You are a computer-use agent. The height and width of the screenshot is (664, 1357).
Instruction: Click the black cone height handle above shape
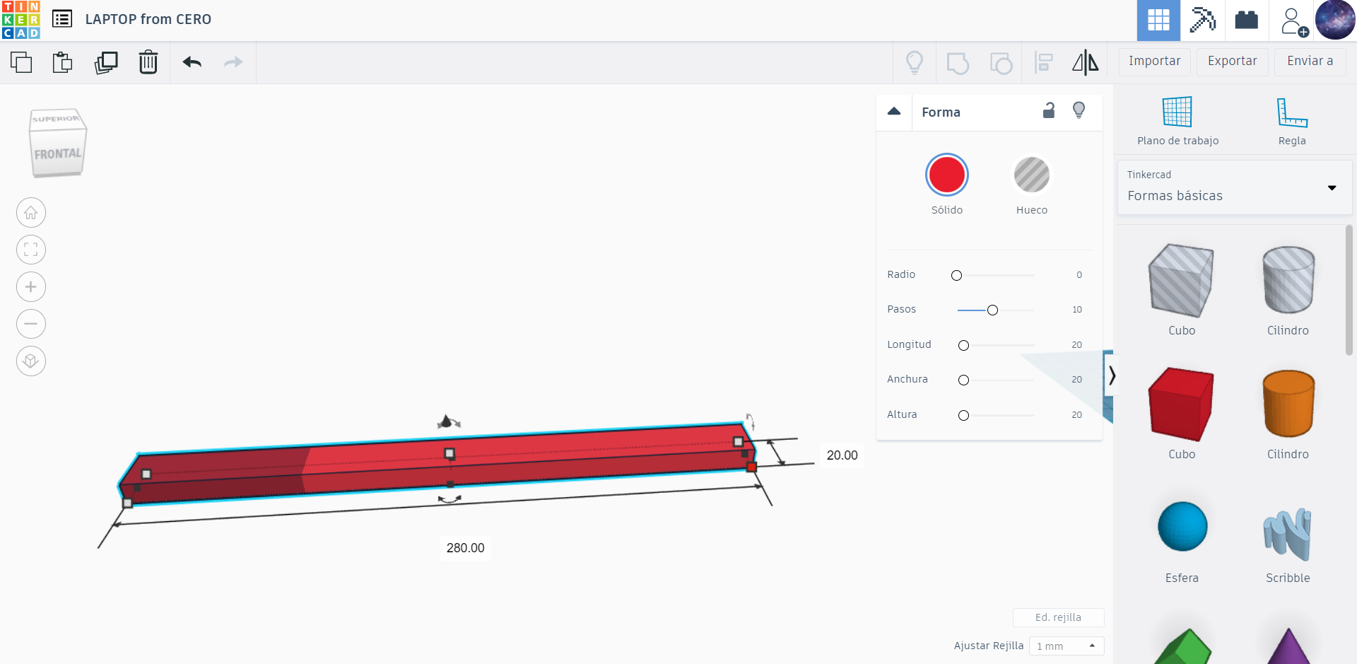coord(446,422)
